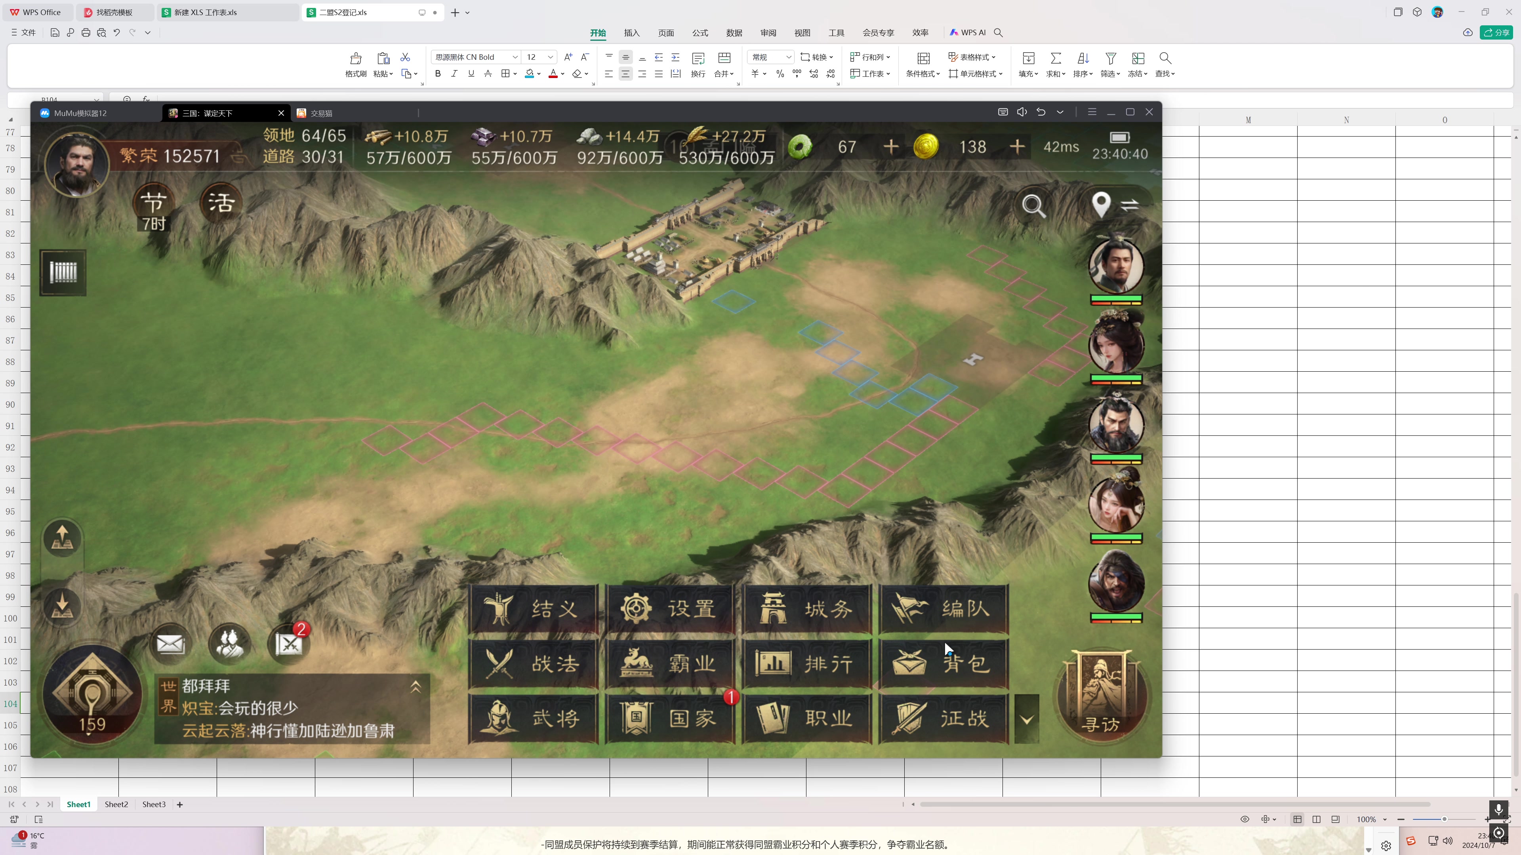
Task: Close the 三国:谋定天下 emulator tab
Action: [281, 113]
